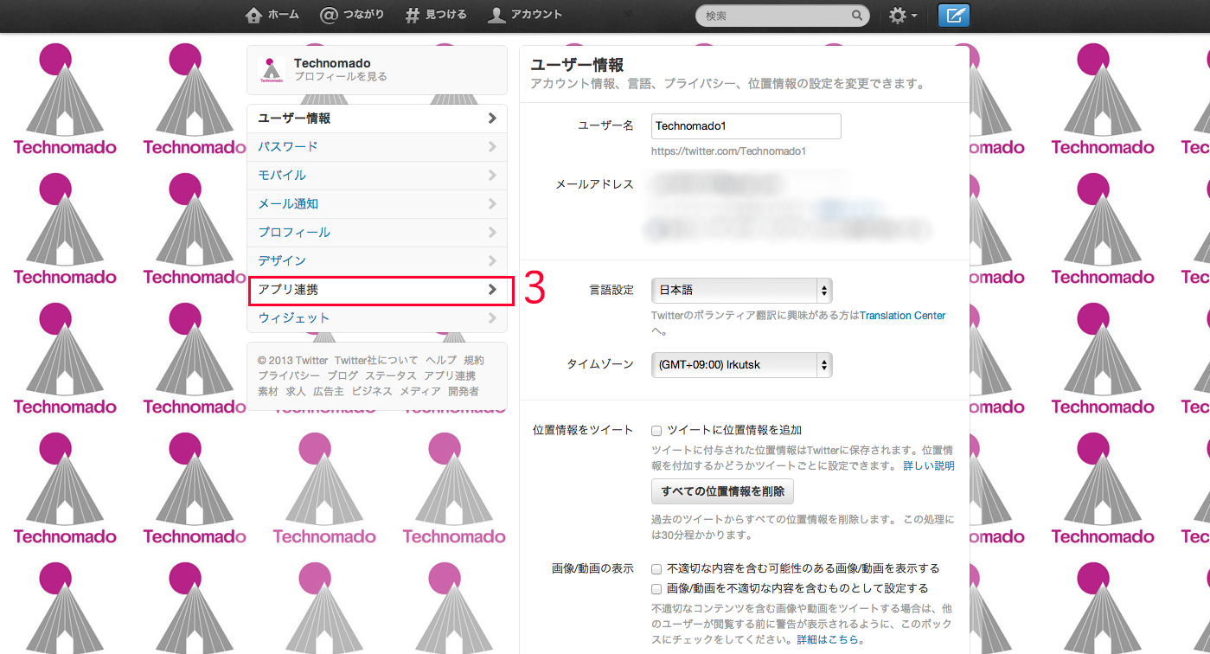The width and height of the screenshot is (1210, 654).
Task: Open footer link 規約
Action: (x=474, y=361)
